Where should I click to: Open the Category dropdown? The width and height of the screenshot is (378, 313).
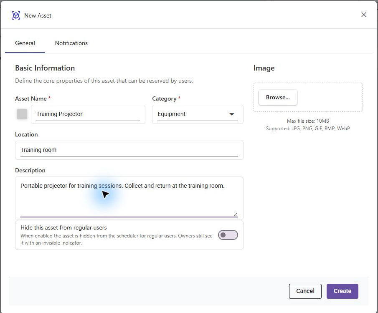click(x=198, y=114)
